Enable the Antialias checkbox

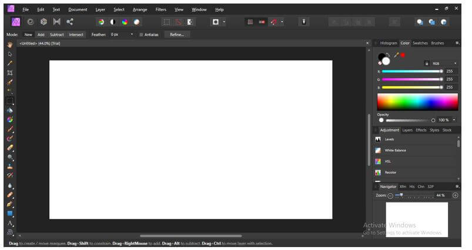(x=141, y=35)
